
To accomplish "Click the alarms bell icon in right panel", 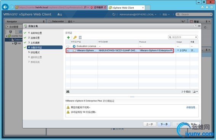I will (x=191, y=21).
